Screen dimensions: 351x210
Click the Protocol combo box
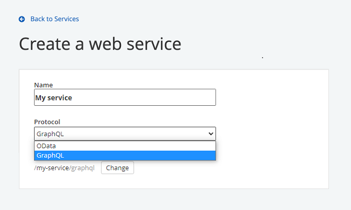125,134
